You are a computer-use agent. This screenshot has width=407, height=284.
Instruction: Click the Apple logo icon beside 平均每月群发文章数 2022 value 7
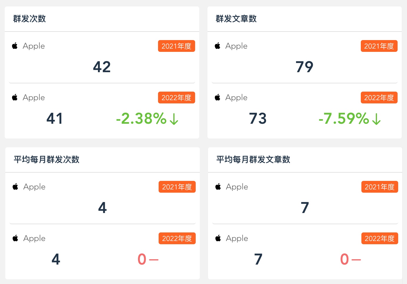(x=218, y=238)
